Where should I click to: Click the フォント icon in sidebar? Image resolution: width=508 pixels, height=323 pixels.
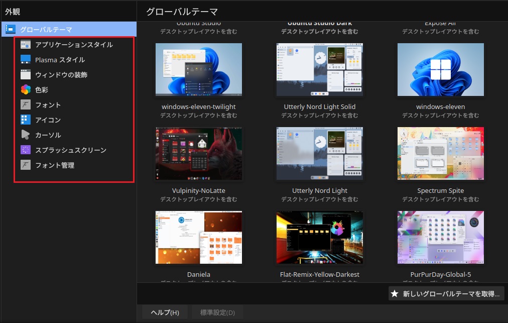point(26,105)
